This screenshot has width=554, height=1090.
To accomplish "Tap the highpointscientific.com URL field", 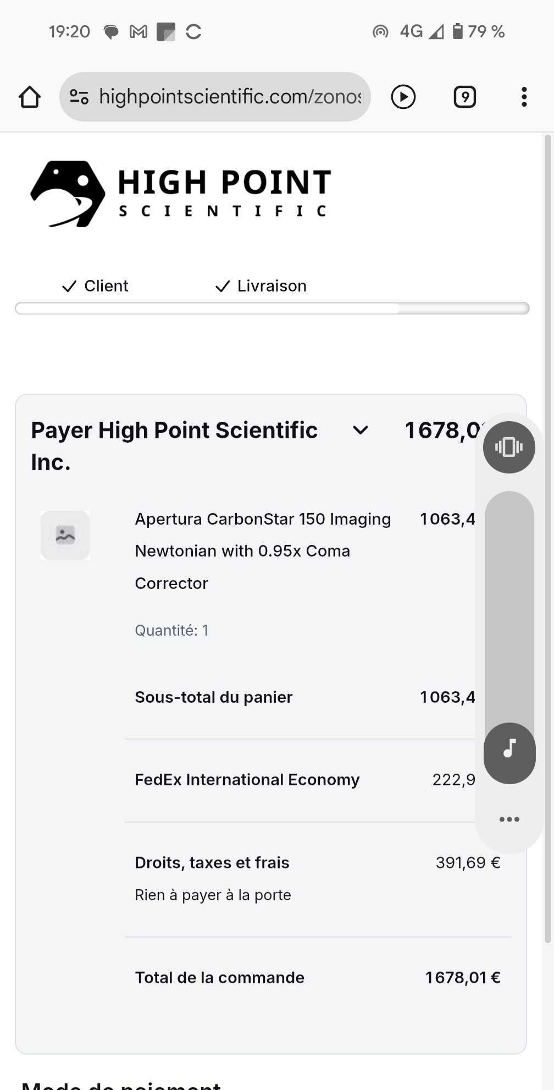I will click(x=230, y=97).
